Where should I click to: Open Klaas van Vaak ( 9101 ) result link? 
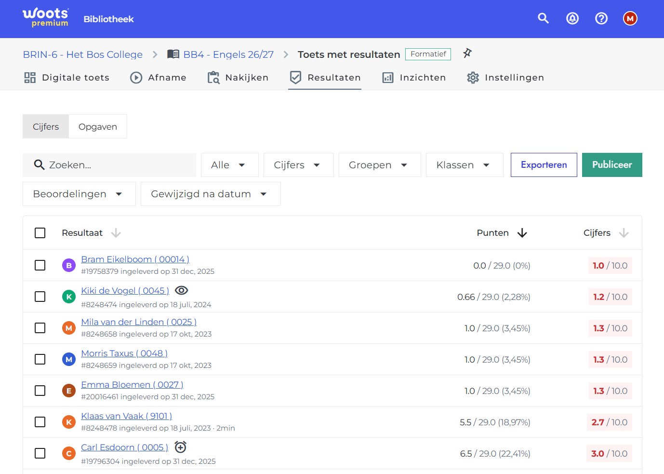click(126, 416)
